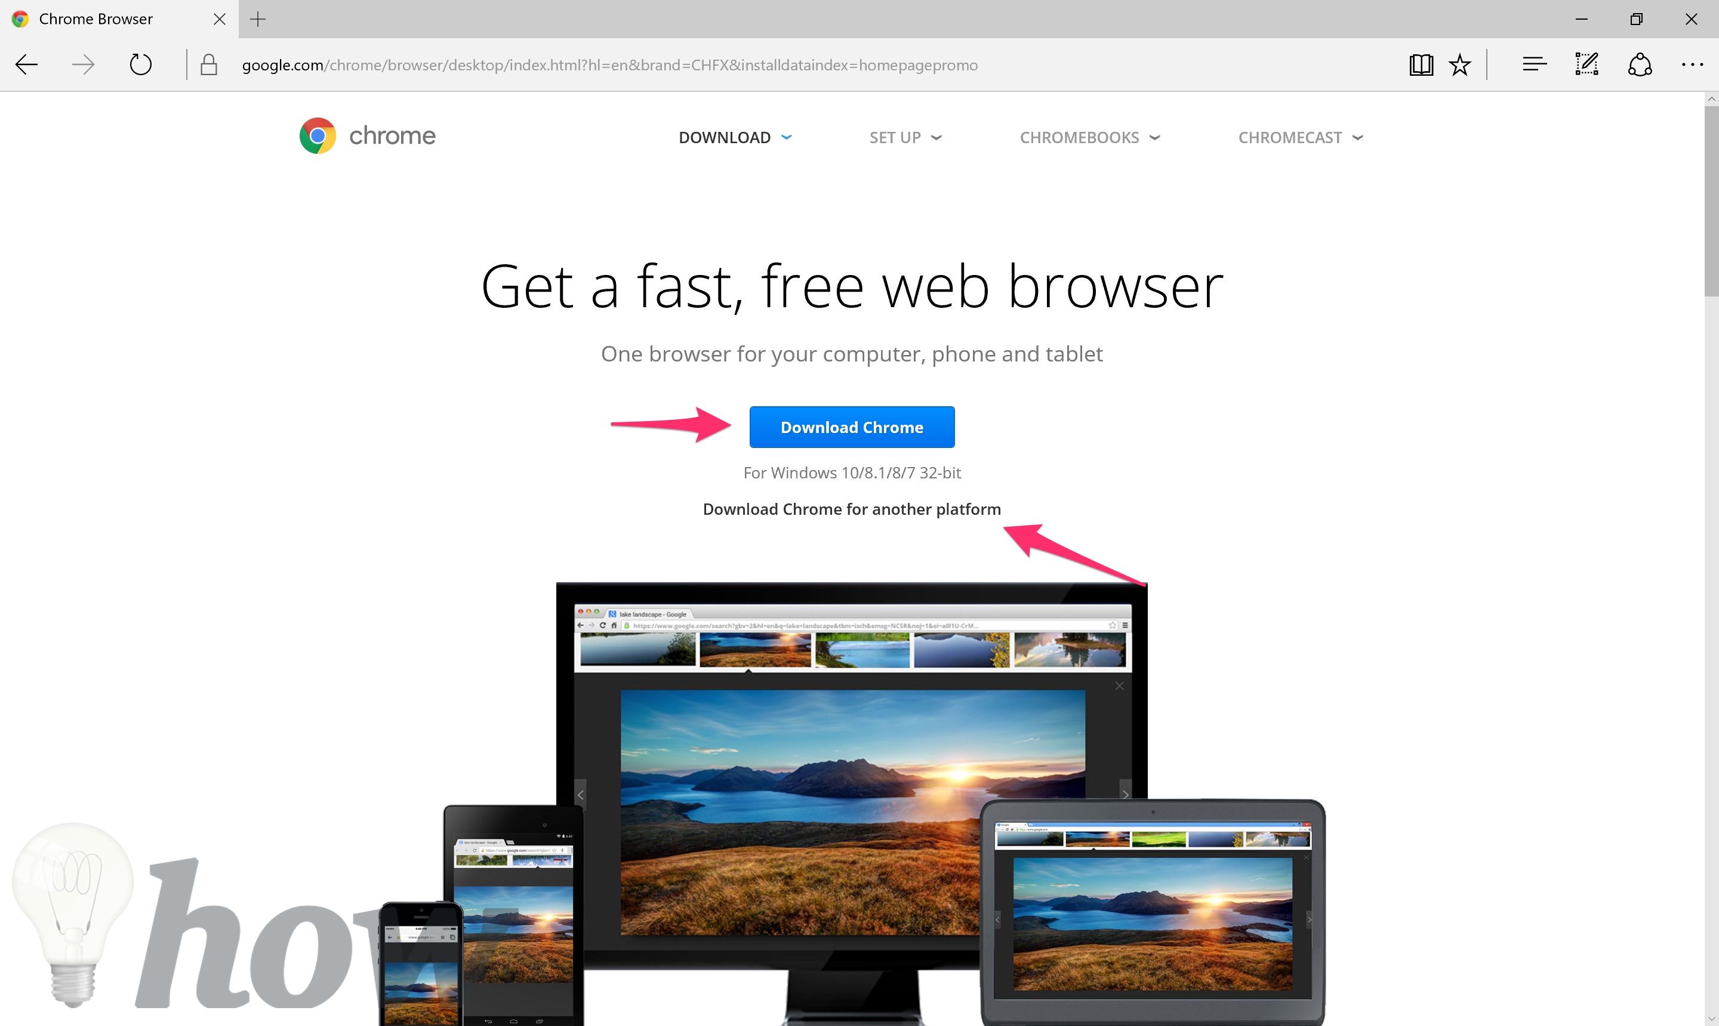
Task: Click Download Chrome button
Action: [x=853, y=427]
